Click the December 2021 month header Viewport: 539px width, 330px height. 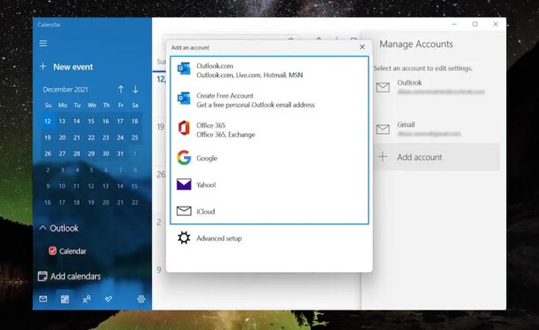(x=66, y=90)
